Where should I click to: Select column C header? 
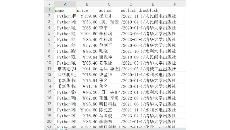109,4
